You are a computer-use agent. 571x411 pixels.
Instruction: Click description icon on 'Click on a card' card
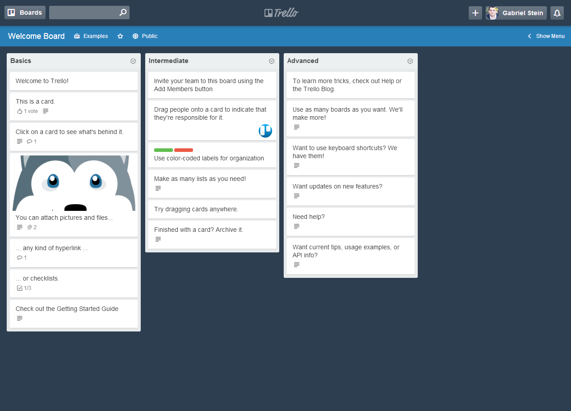click(x=20, y=142)
